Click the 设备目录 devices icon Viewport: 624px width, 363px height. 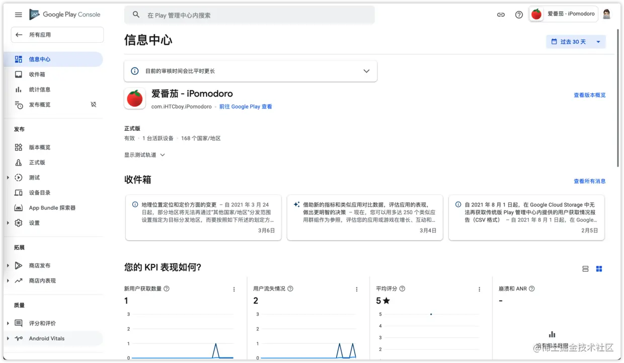coord(19,193)
